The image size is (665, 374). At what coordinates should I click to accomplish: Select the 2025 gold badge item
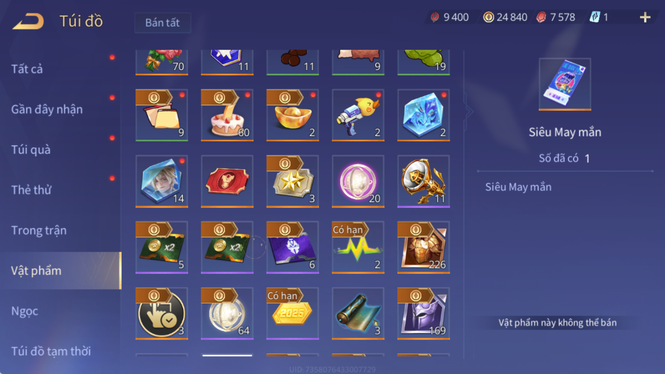pos(292,313)
